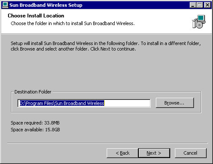213x164 pixels.
Task: Click 'Choose the folder in which to install' subtitle
Action: tap(73, 23)
